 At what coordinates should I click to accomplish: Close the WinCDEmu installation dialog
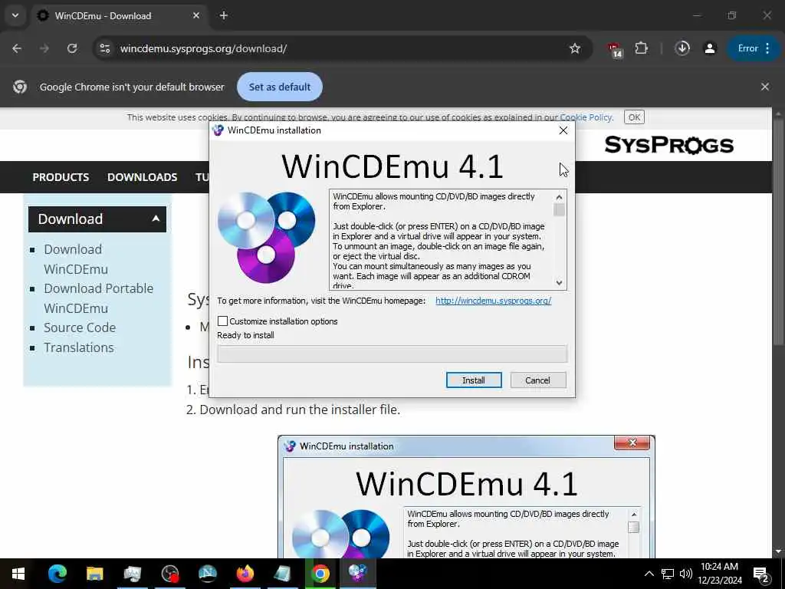click(x=563, y=130)
